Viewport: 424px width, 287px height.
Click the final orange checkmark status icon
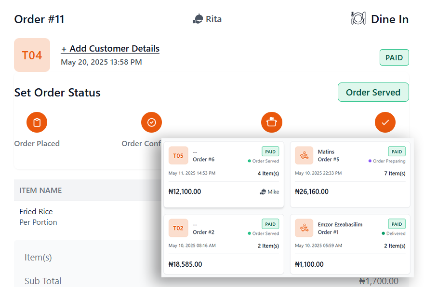[x=385, y=123]
